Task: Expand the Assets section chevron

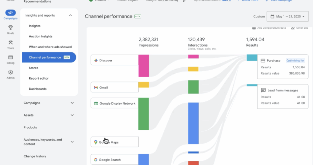Action: point(72,115)
